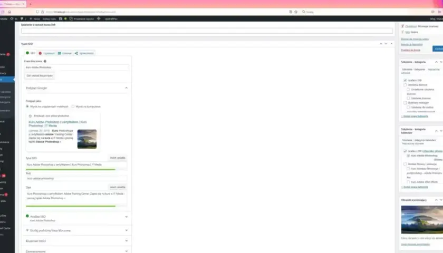The image size is (443, 253).
Task: Open the Schemat tab in Yoast
Action: point(65,53)
